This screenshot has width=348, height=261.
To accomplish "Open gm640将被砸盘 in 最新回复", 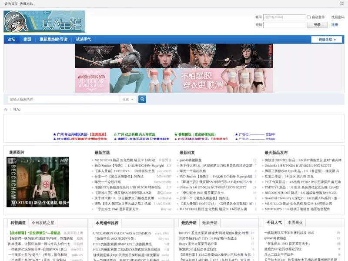I will coord(191,160).
